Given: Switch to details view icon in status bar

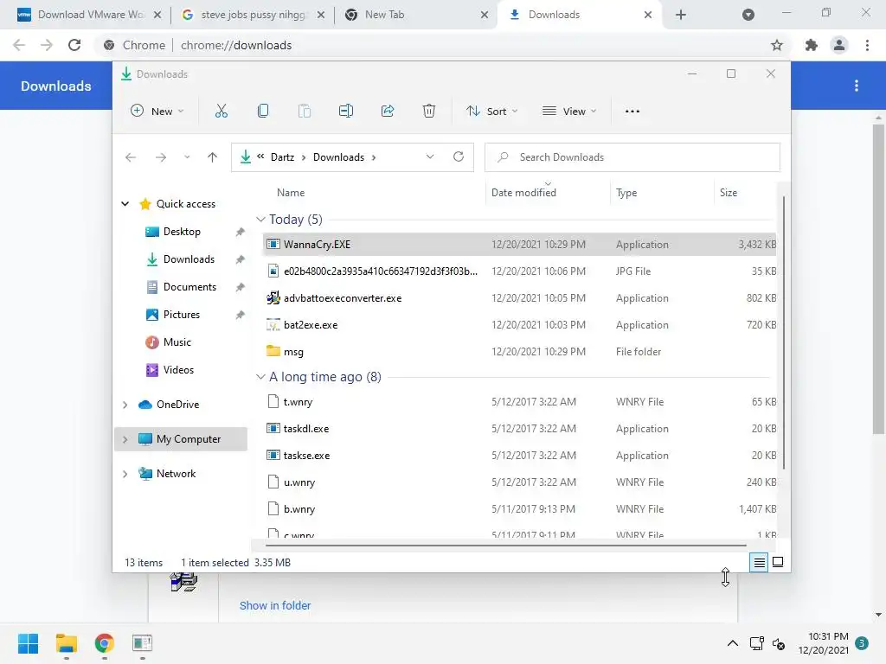Looking at the screenshot, I should pyautogui.click(x=759, y=562).
